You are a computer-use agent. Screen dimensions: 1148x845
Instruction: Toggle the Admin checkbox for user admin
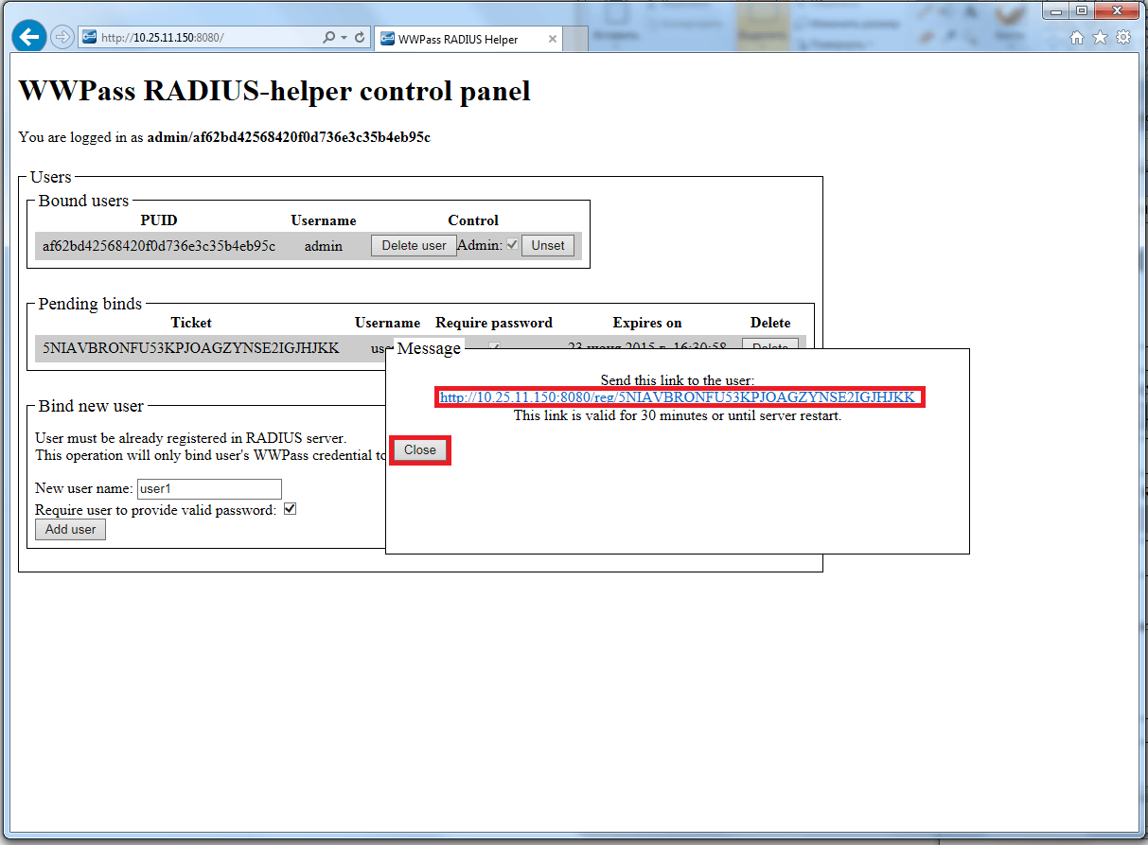pos(512,245)
